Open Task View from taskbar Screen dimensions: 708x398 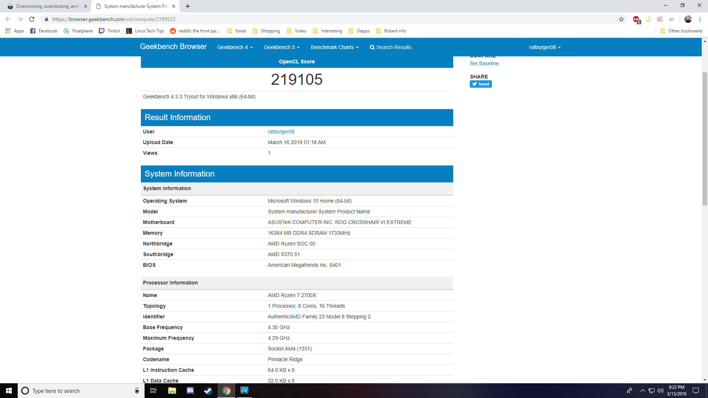tap(153, 391)
